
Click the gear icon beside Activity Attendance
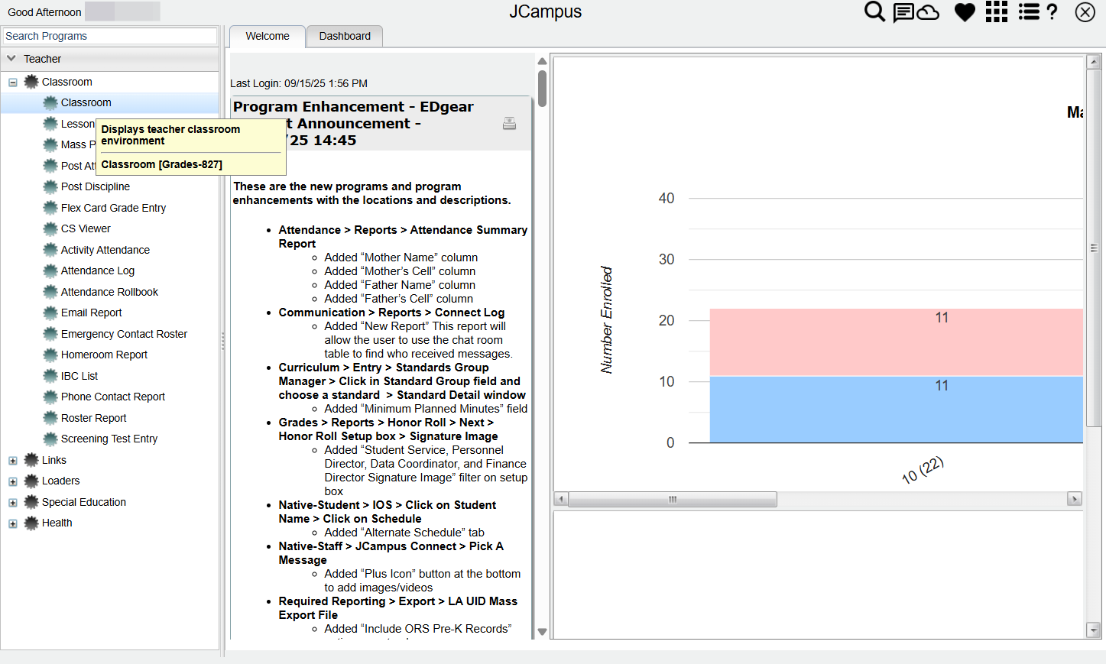50,250
